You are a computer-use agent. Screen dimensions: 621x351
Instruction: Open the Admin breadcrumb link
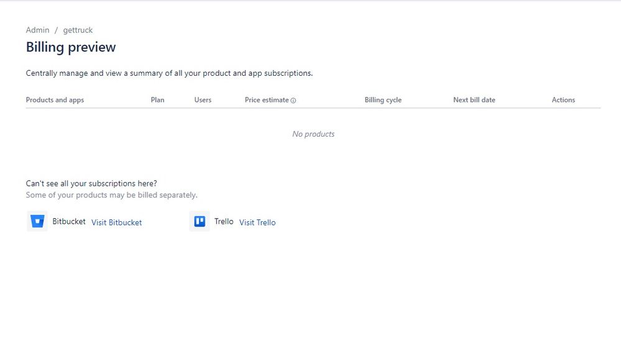click(x=38, y=30)
